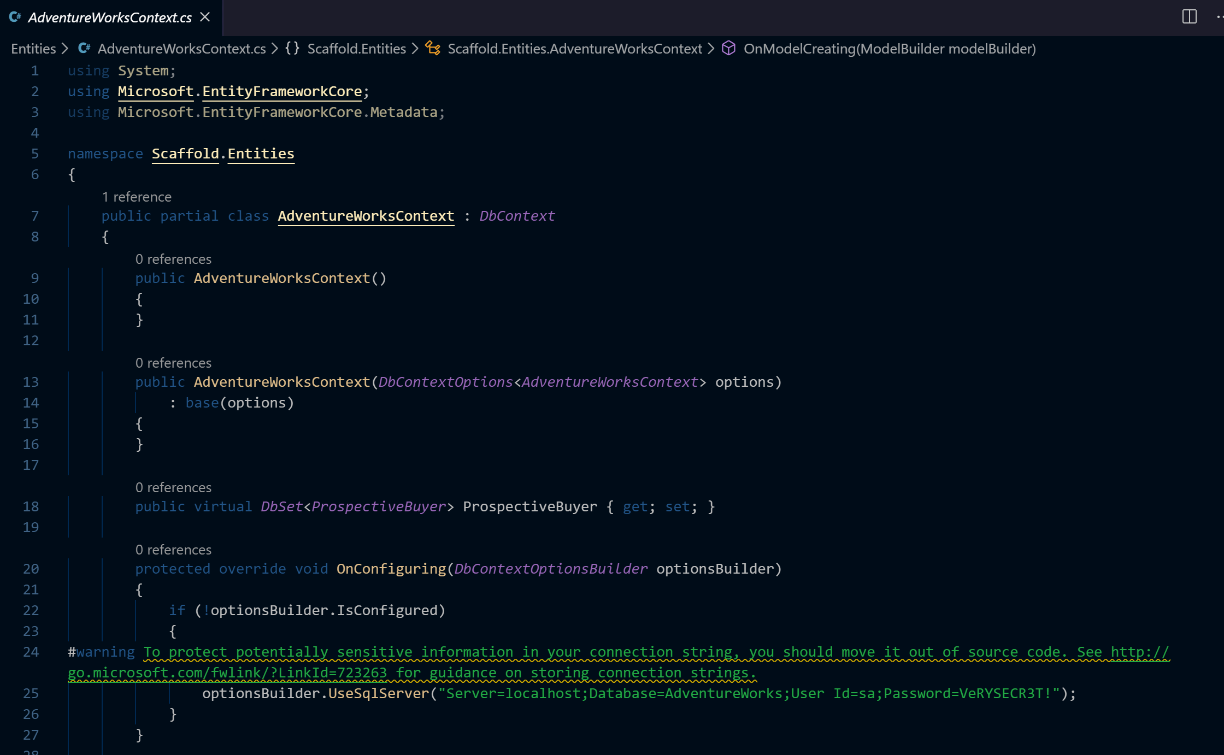
Task: Click the C# file icon in the tab
Action: click(15, 17)
